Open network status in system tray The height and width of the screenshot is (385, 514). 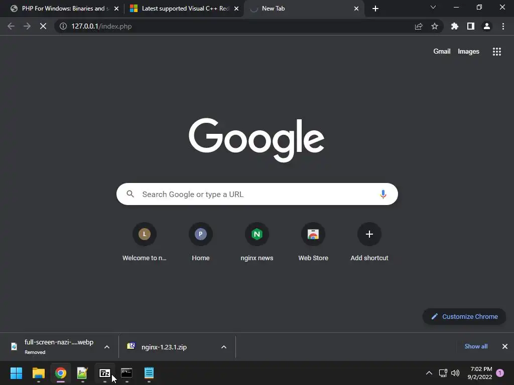pyautogui.click(x=443, y=373)
